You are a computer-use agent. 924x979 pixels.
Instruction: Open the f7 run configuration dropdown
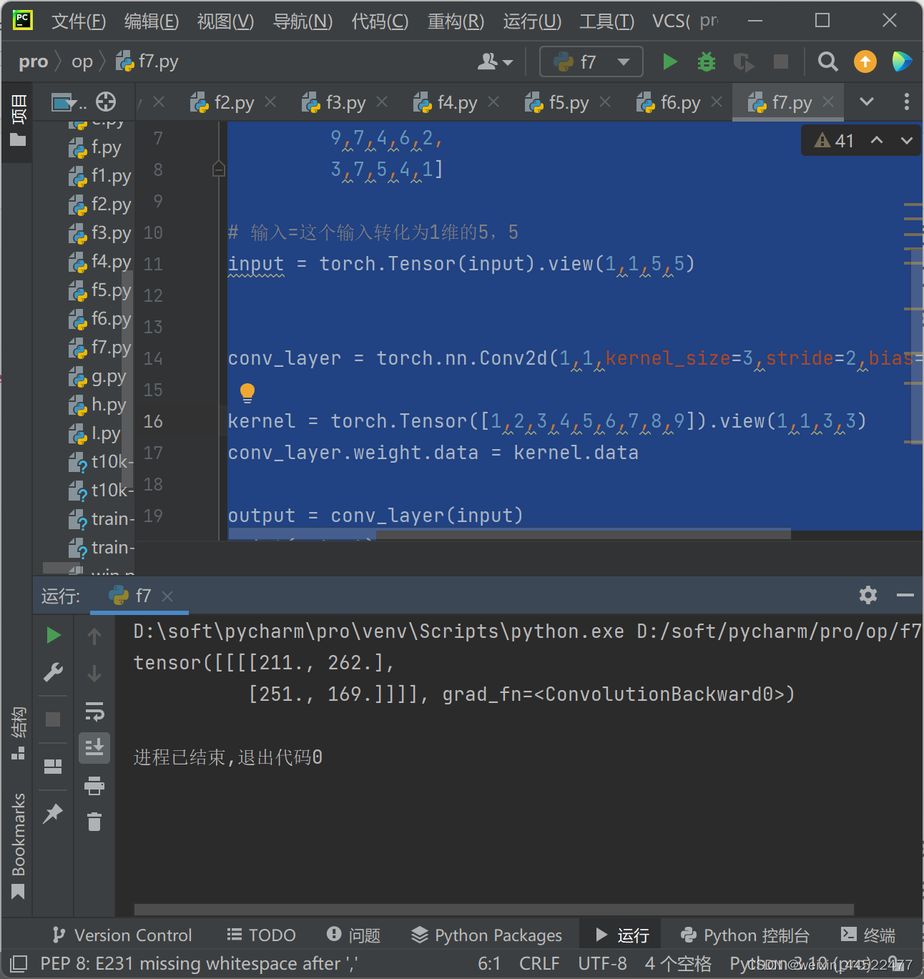click(591, 62)
